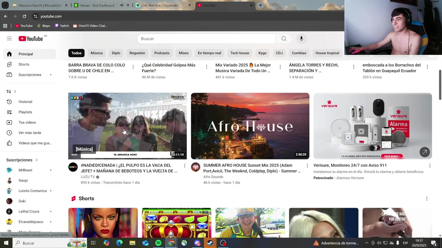The height and width of the screenshot is (248, 442).
Task: Open options for Barra Brava de Colo Colo video
Action: coord(133,67)
